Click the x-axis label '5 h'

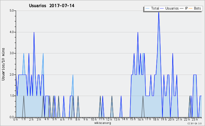(54, 119)
